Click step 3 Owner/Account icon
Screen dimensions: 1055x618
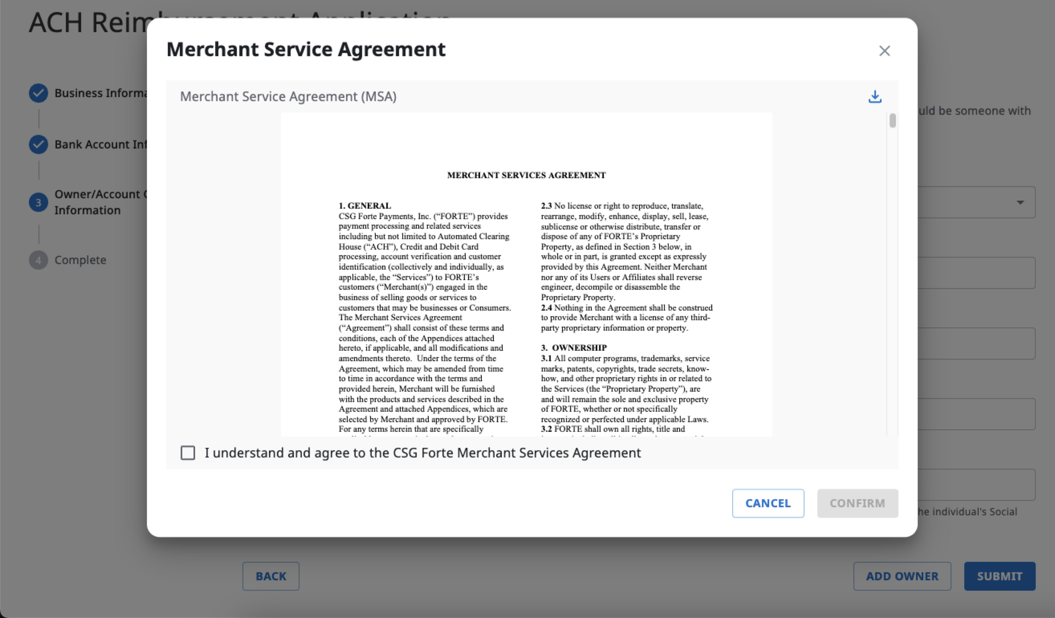pyautogui.click(x=39, y=203)
